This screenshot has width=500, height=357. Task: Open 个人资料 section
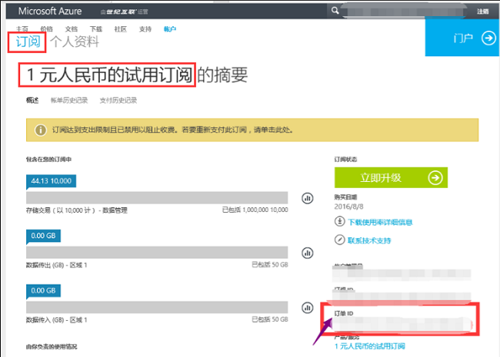click(75, 42)
